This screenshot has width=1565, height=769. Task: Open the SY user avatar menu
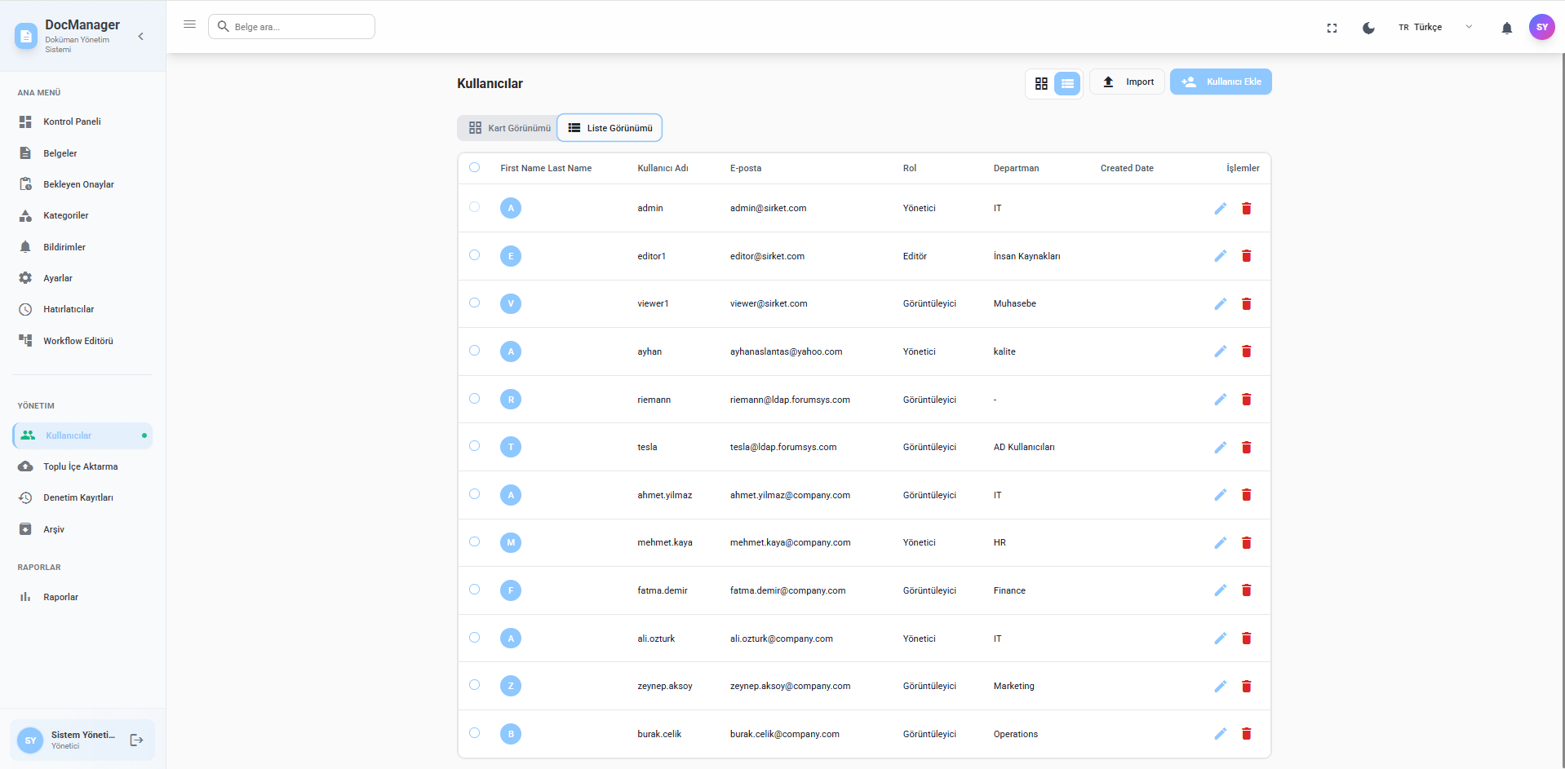tap(1541, 27)
